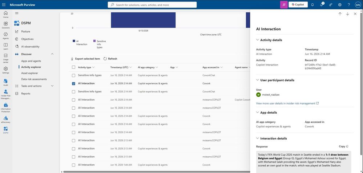Close the AI Interaction details panel
This screenshot has height=173, width=363.
(x=355, y=14)
